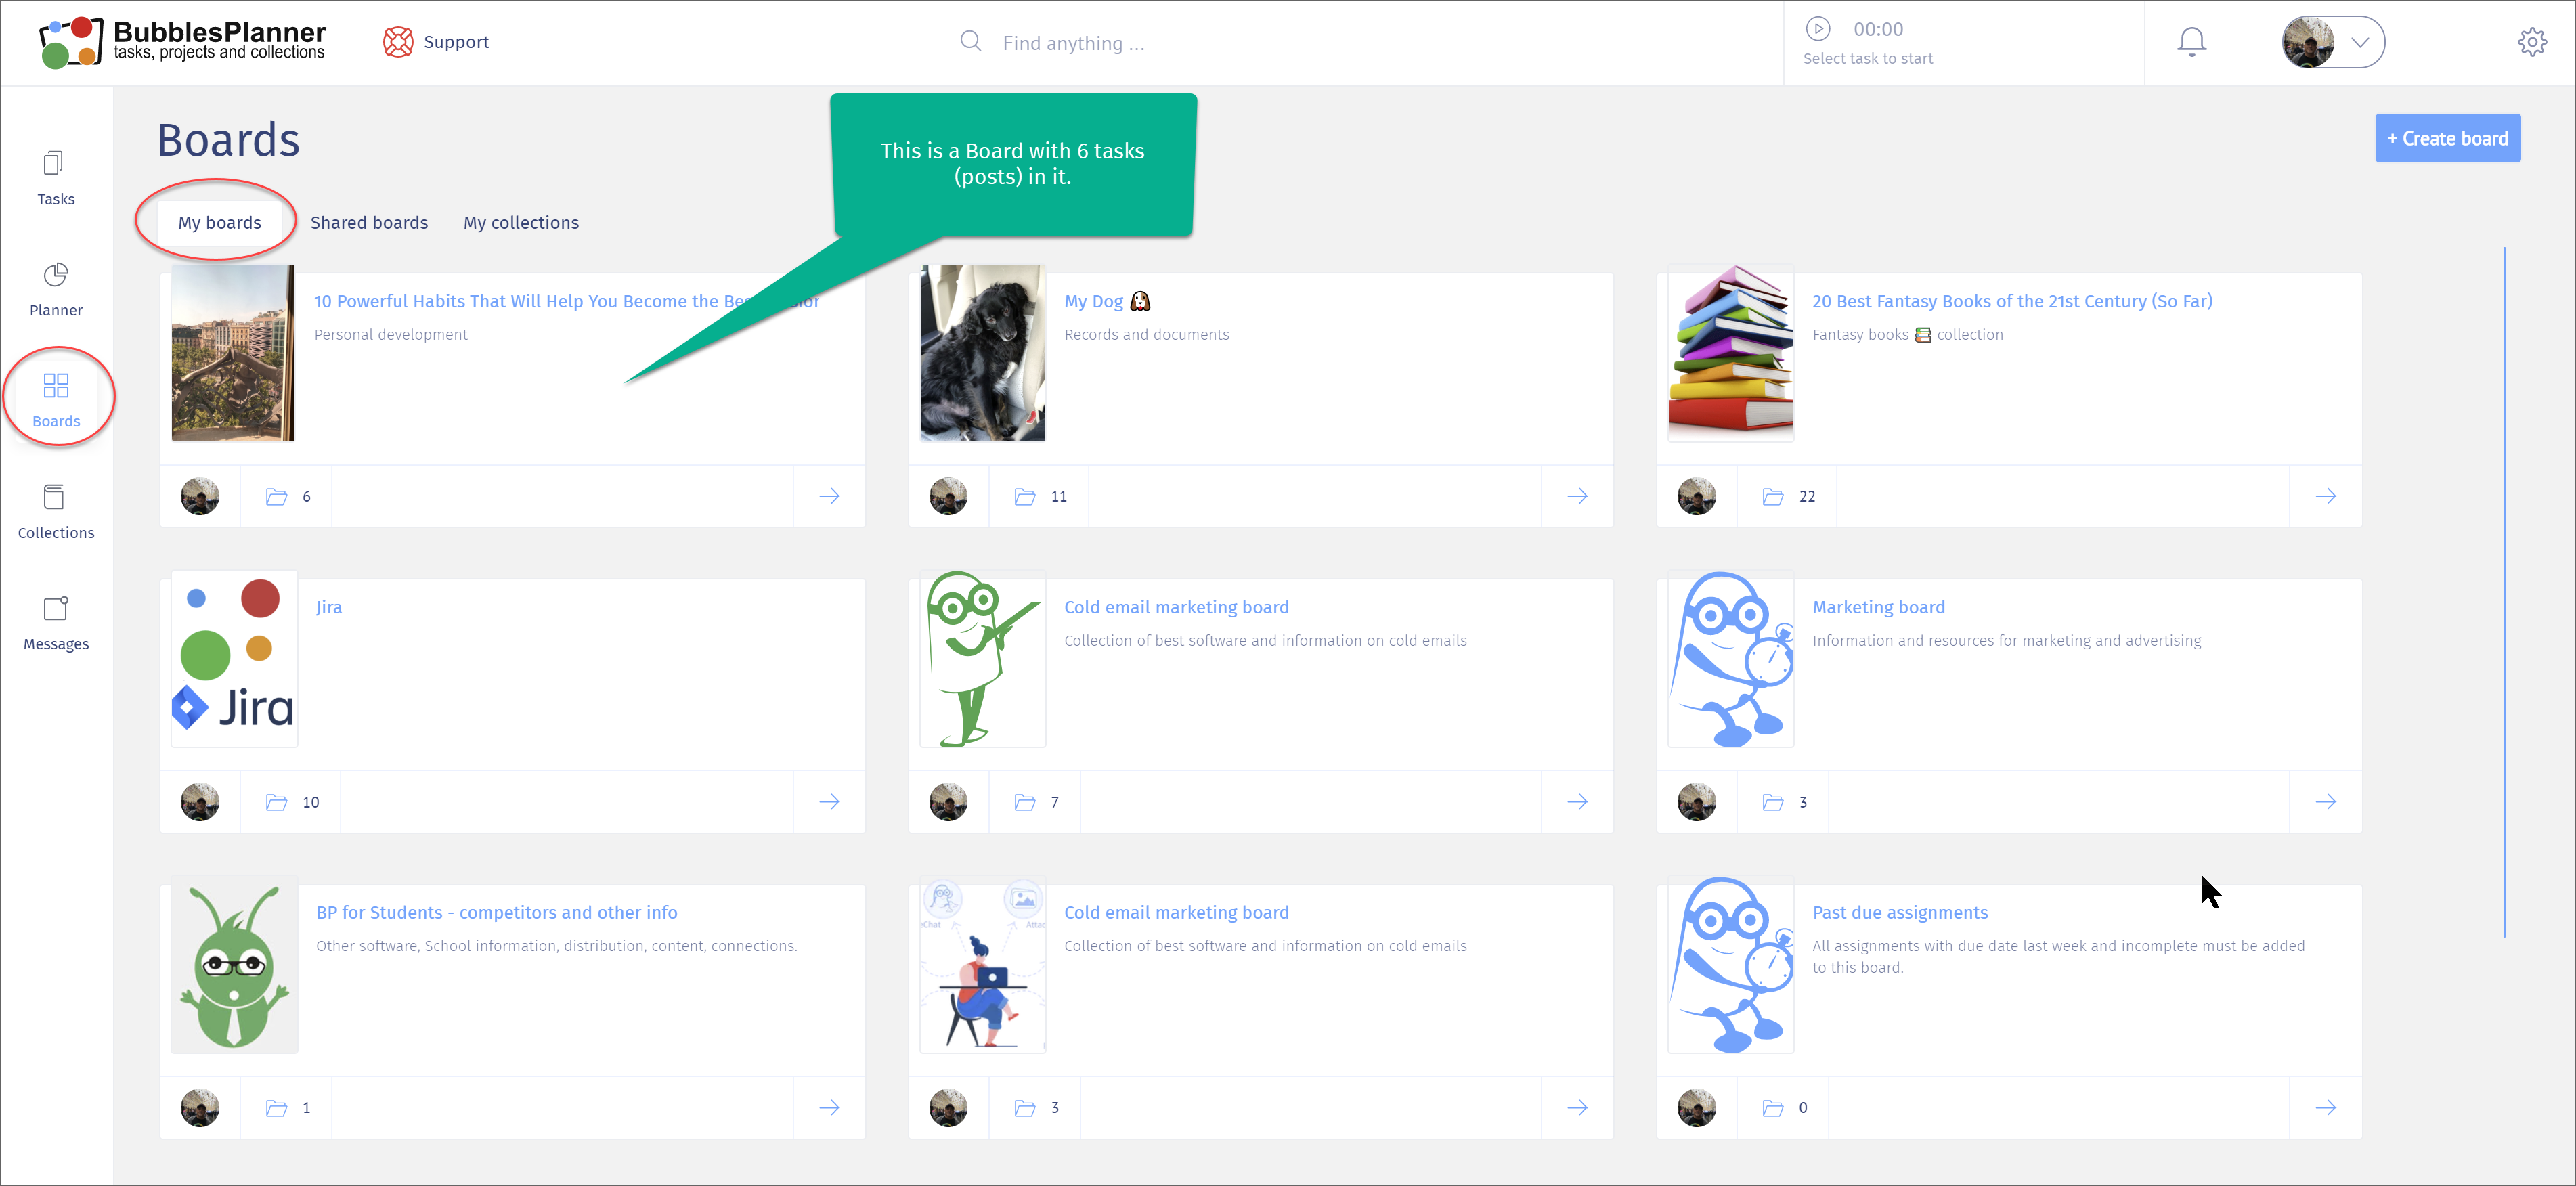Click the owner avatar on Jira board

(200, 802)
